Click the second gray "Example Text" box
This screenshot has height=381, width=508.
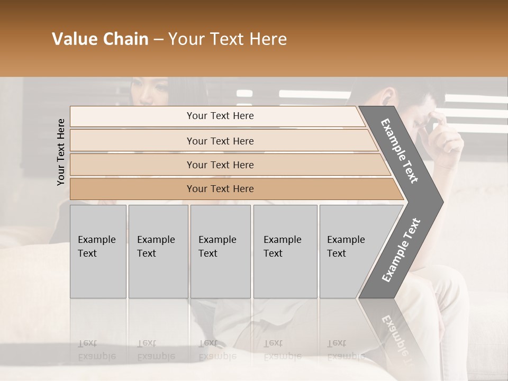[x=158, y=251]
